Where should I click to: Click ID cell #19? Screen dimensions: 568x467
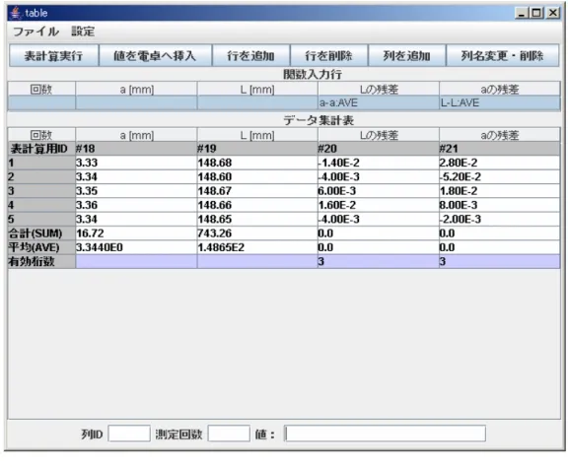(257, 149)
